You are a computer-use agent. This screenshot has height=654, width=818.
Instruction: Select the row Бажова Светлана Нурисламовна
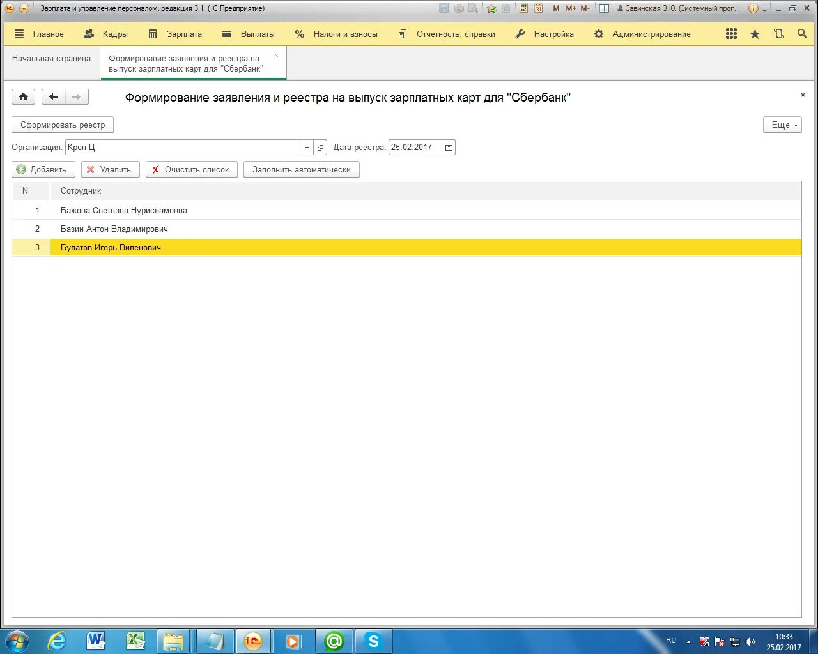point(406,210)
